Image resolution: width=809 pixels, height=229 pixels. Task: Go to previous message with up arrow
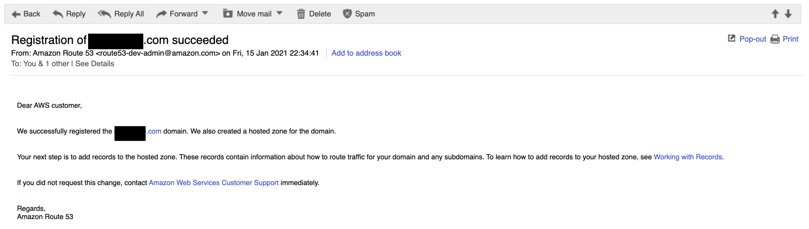(775, 14)
